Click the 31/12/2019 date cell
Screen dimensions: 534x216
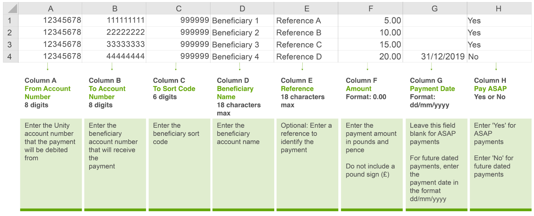pos(435,57)
